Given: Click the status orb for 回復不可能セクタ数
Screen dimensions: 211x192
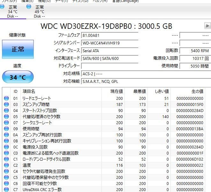Looking at the screenshot, I should [x=6, y=184].
